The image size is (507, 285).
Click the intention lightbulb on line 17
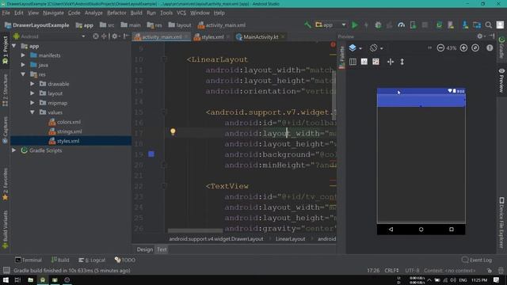point(173,131)
